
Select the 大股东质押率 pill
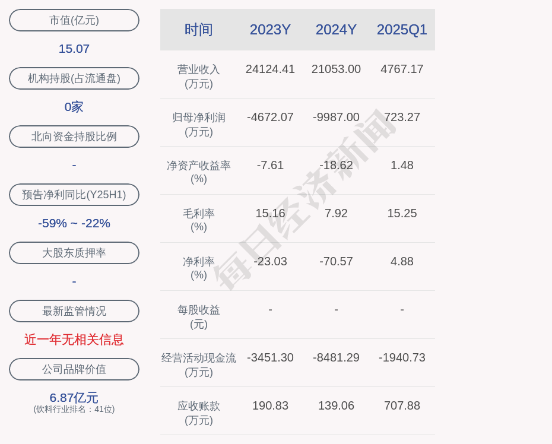pyautogui.click(x=74, y=253)
